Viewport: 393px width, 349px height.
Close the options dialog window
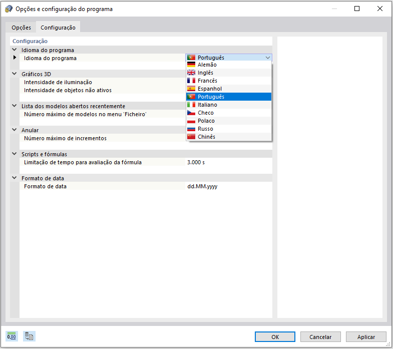click(x=379, y=9)
